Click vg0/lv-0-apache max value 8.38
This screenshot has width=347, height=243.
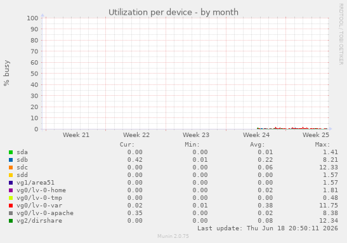(330, 213)
